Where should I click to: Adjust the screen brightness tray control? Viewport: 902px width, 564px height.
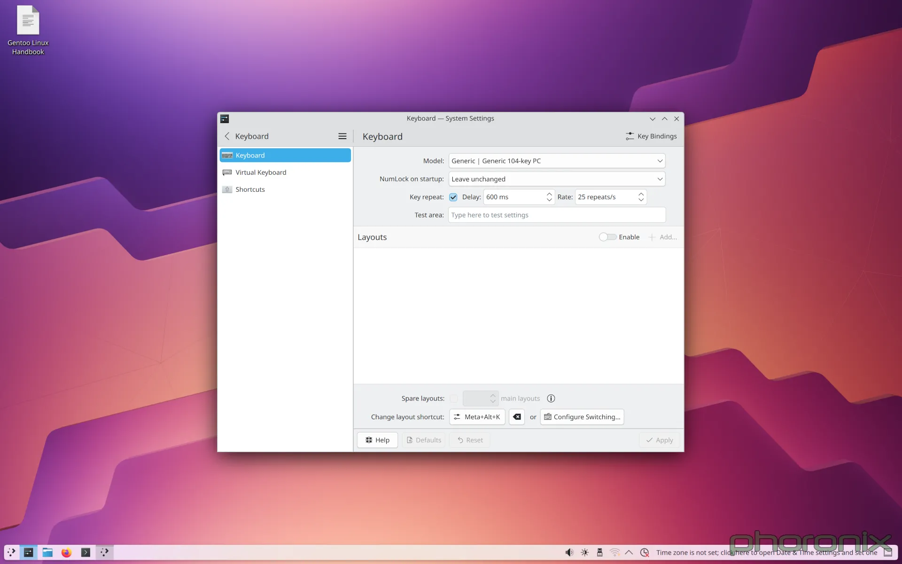click(x=584, y=552)
